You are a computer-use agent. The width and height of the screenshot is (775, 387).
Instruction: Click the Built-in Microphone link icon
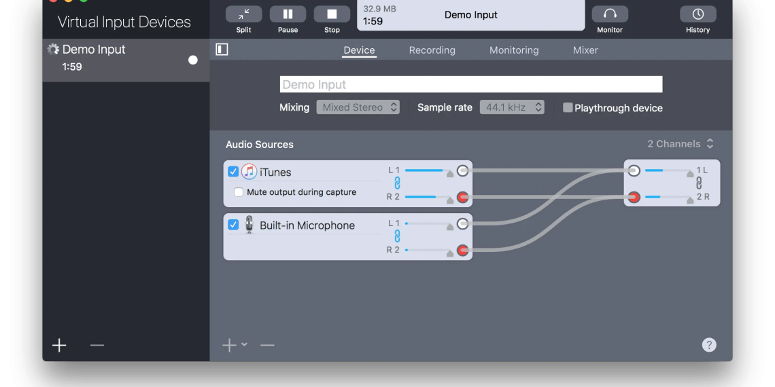[397, 236]
